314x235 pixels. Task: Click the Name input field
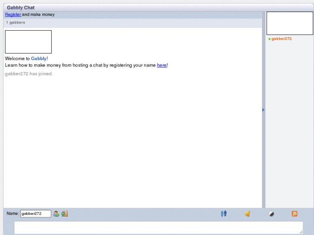click(36, 213)
